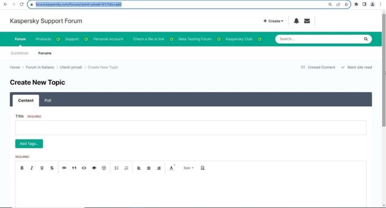
Task: Open notifications bell
Action: coord(297,21)
